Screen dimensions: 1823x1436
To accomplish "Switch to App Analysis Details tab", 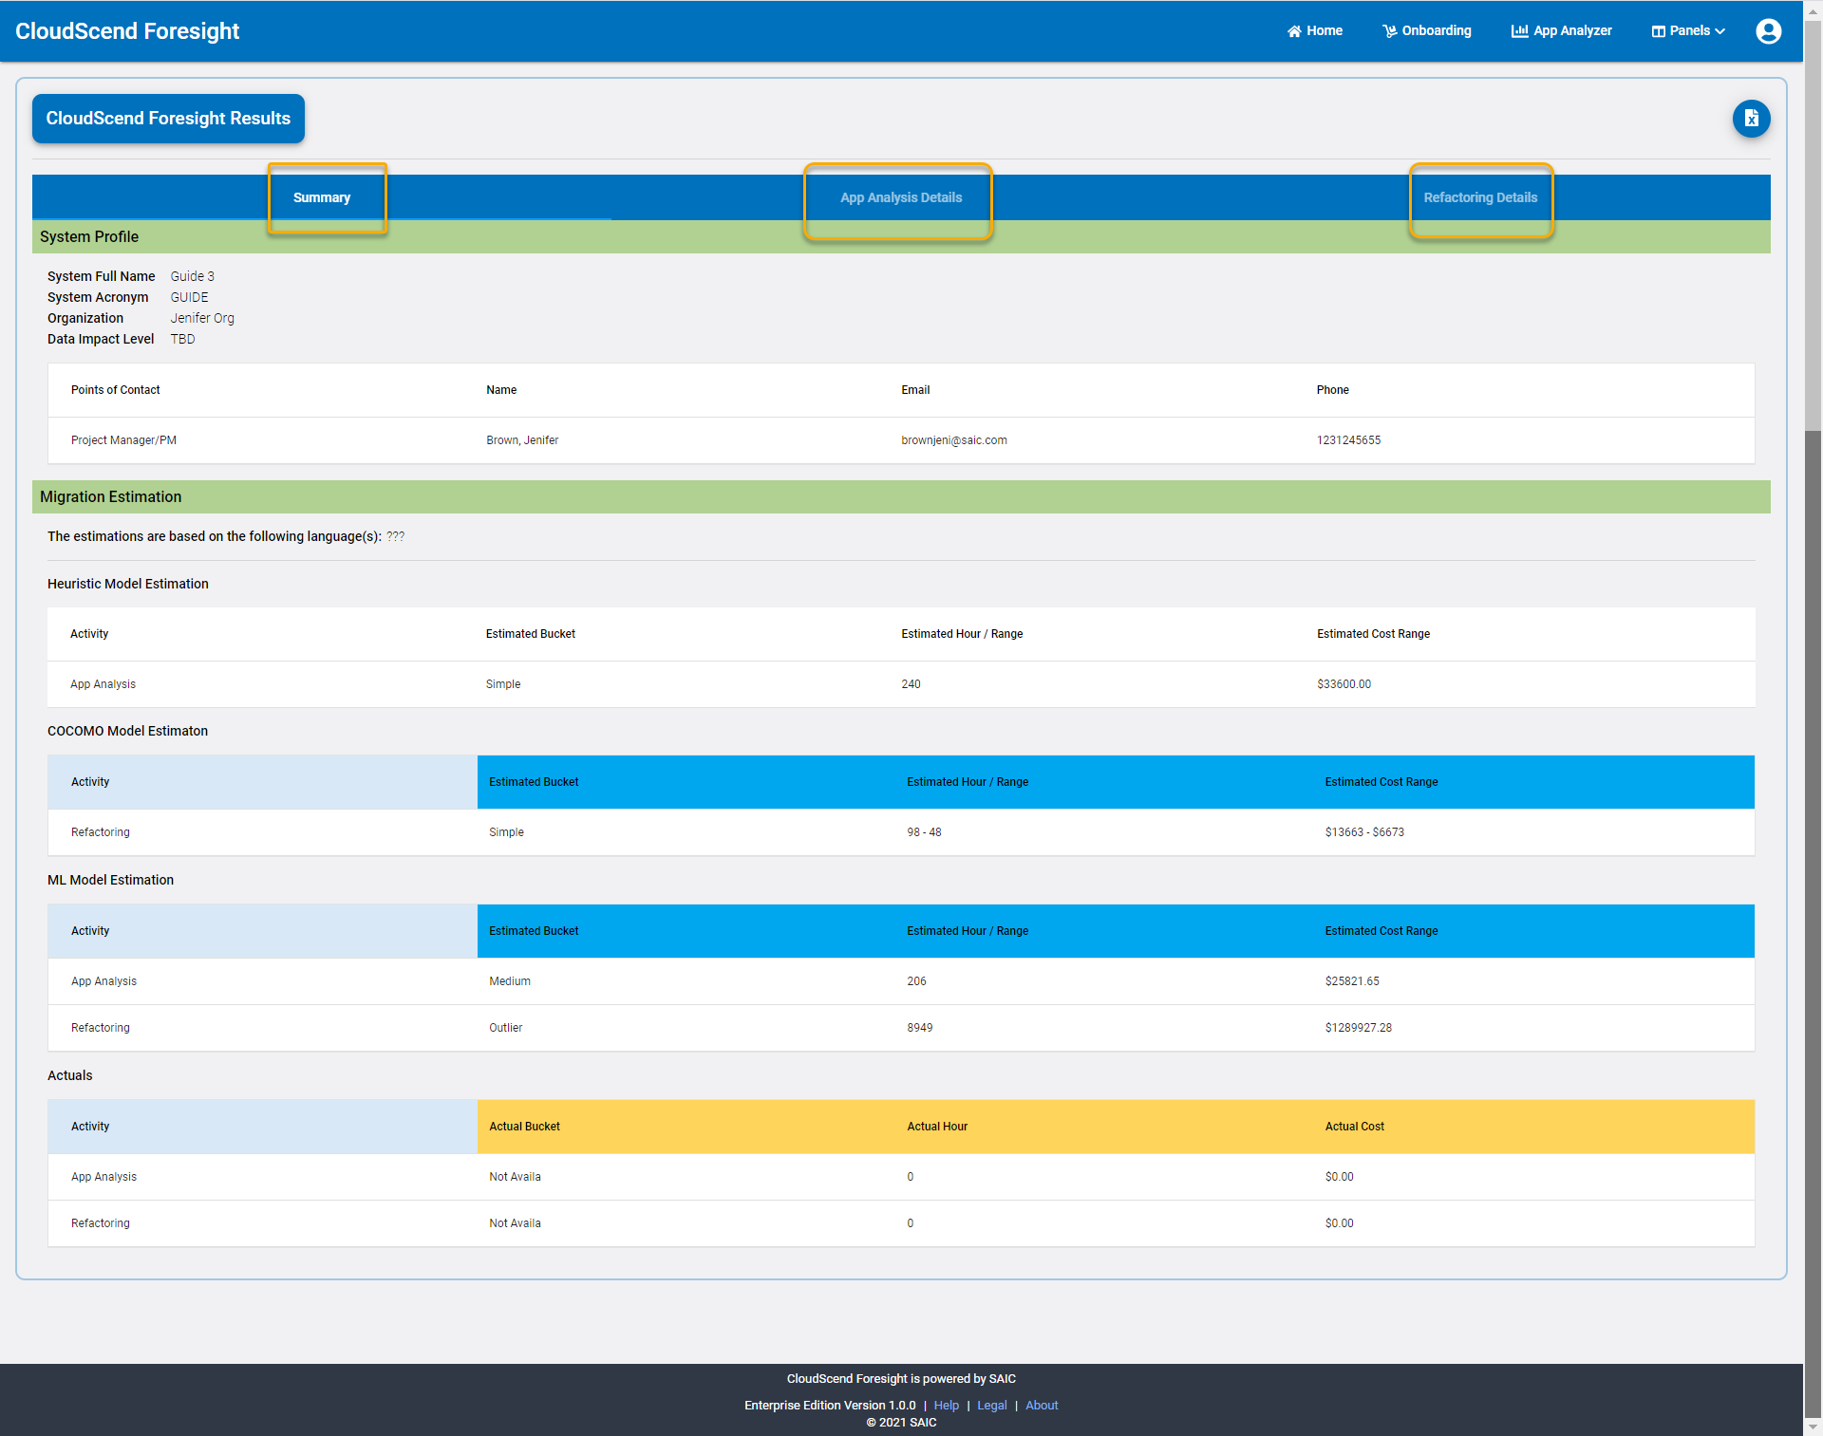I will tap(901, 197).
